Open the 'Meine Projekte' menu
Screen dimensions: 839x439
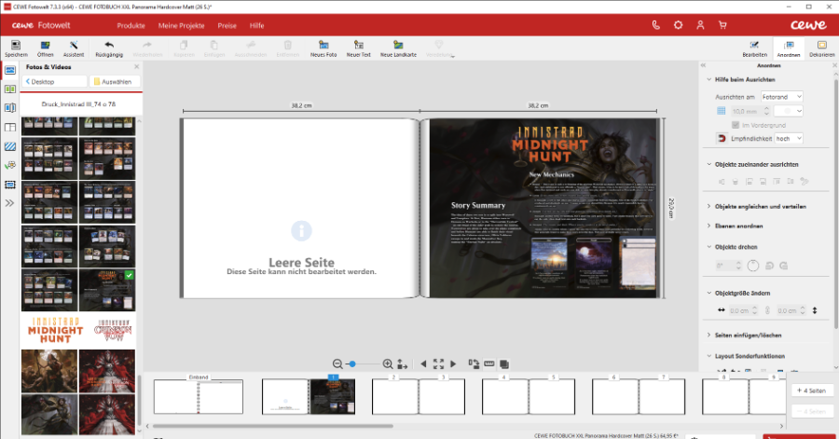point(183,25)
